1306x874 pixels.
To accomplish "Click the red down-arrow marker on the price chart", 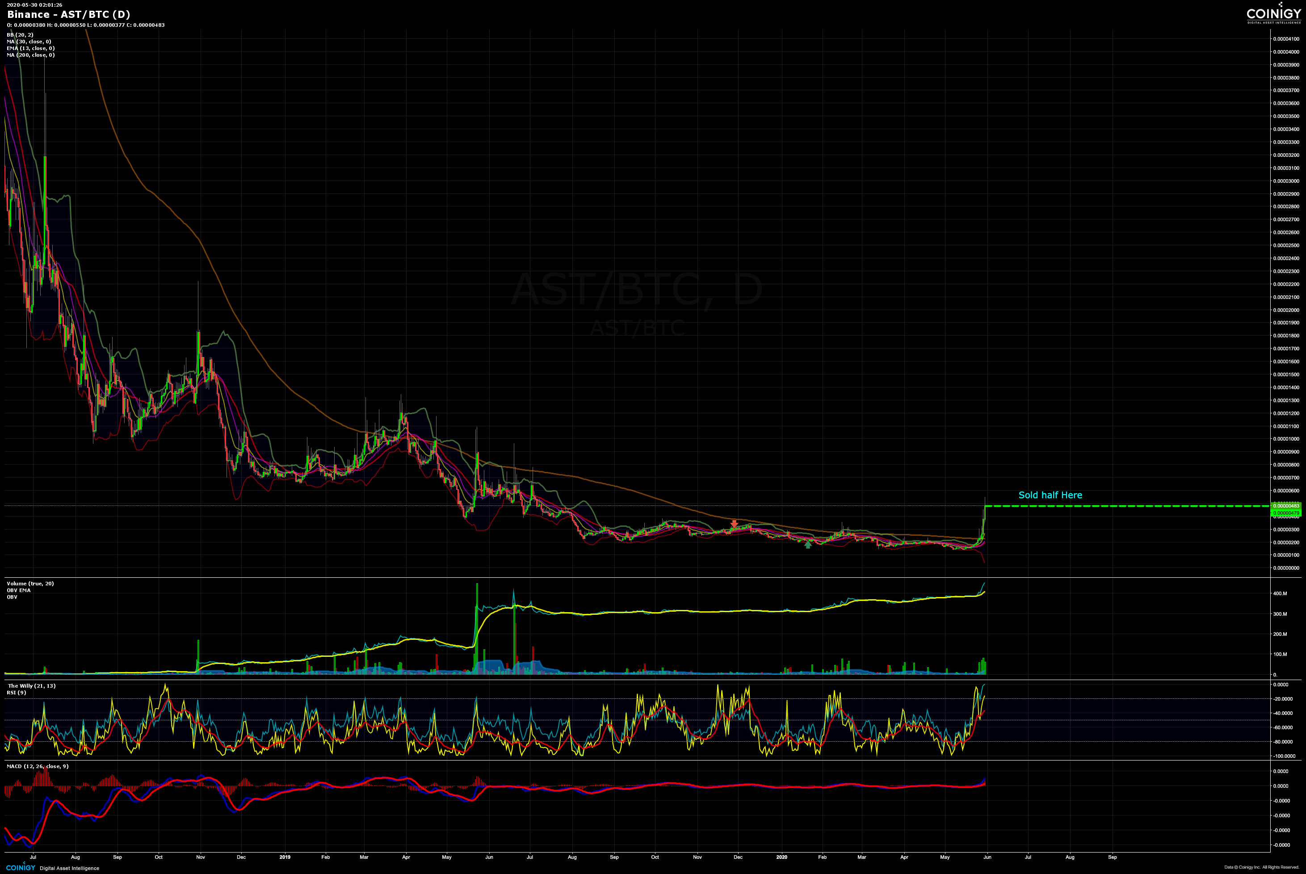I will [x=734, y=524].
